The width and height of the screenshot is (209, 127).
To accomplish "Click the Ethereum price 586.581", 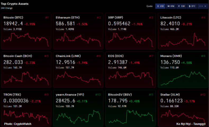I will [x=65, y=24].
